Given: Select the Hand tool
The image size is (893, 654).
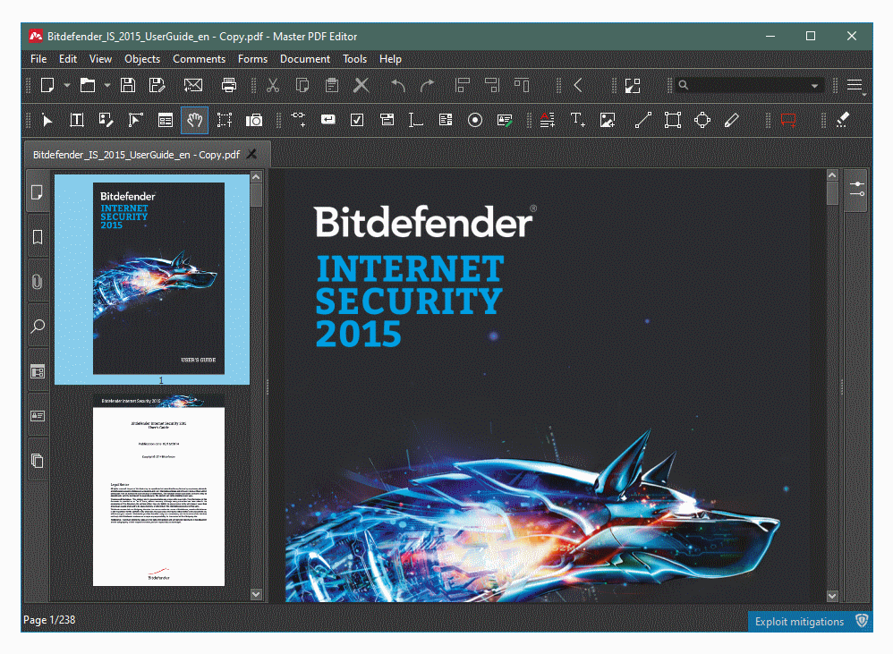Looking at the screenshot, I should pos(194,120).
